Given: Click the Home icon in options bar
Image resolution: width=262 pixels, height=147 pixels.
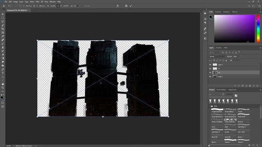Looking at the screenshot, I should pyautogui.click(x=4, y=6).
